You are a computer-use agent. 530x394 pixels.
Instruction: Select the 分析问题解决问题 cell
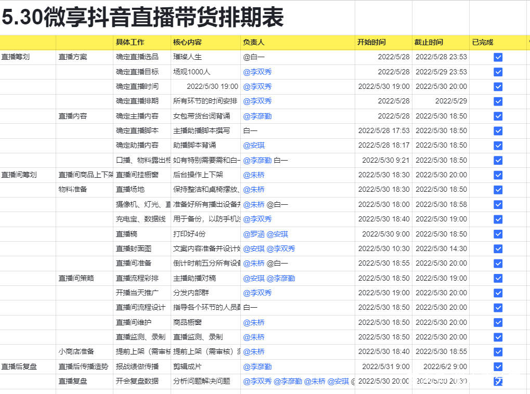coord(205,382)
